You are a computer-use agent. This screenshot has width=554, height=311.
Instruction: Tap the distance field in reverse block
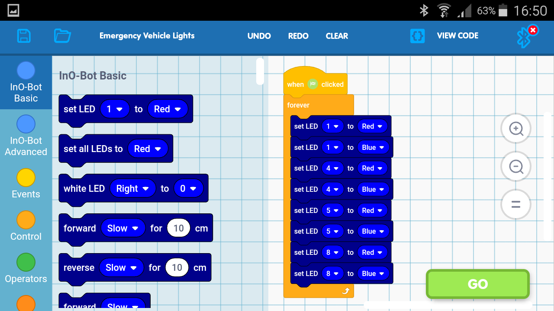pyautogui.click(x=177, y=268)
